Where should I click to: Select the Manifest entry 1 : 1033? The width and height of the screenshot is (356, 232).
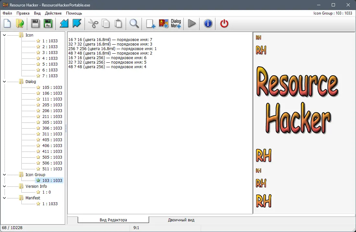coord(50,204)
